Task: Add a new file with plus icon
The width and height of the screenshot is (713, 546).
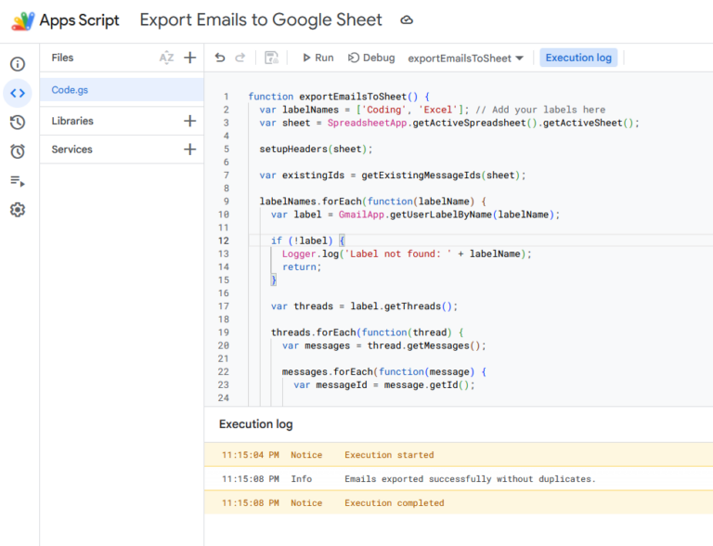Action: 190,58
